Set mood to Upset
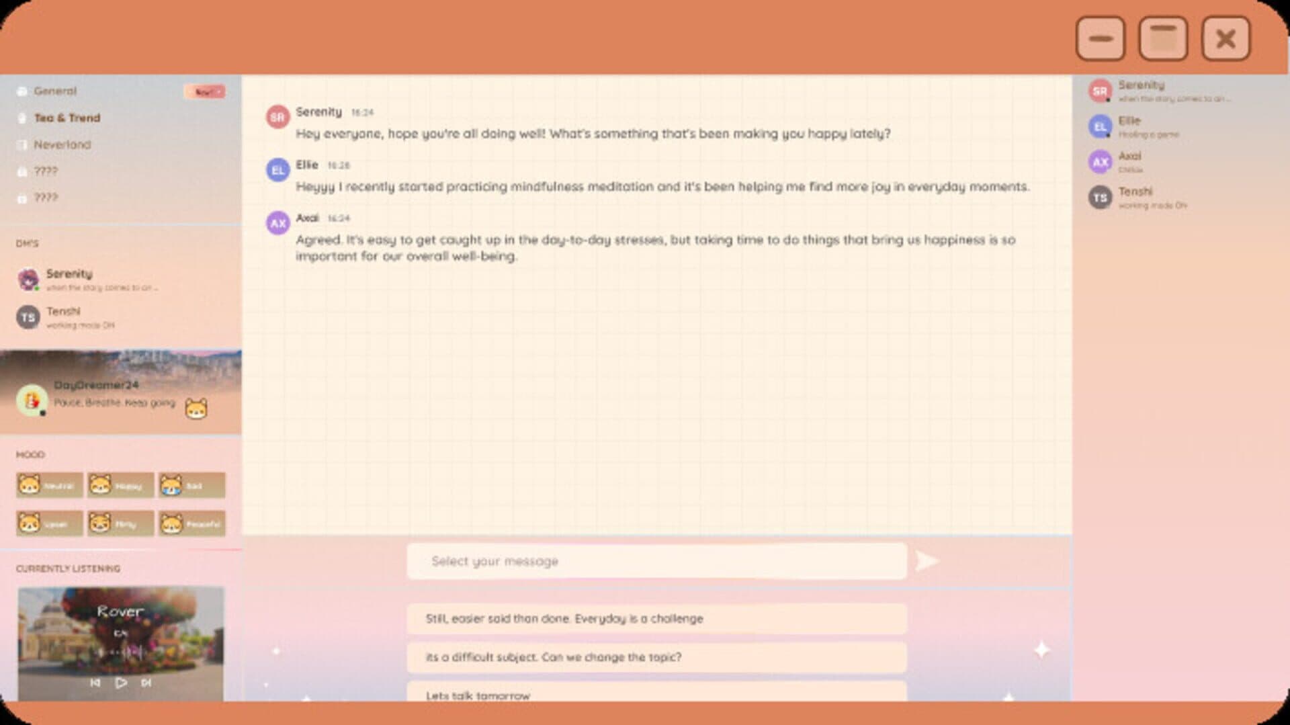The image size is (1290, 725). point(49,523)
